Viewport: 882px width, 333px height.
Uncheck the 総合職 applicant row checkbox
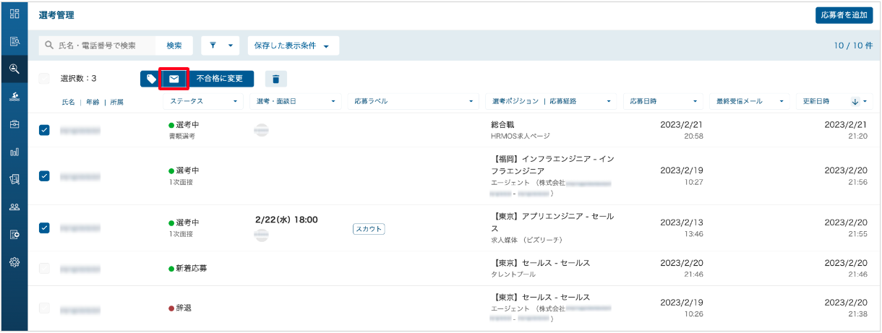[x=44, y=130]
